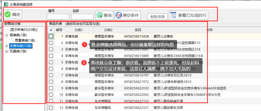
Task: Tick the checkbox in row 1
Action: click(51, 36)
